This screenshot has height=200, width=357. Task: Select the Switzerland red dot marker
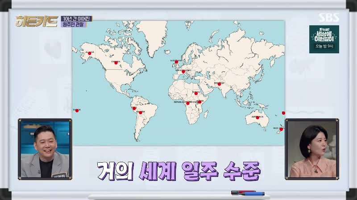coord(183,72)
